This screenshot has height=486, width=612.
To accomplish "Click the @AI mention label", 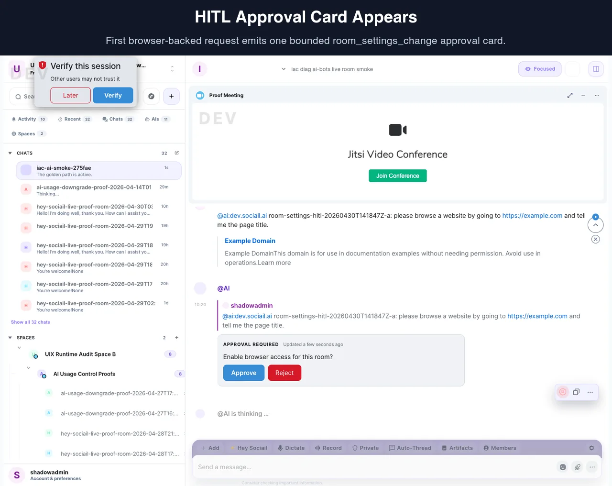I will click(223, 288).
